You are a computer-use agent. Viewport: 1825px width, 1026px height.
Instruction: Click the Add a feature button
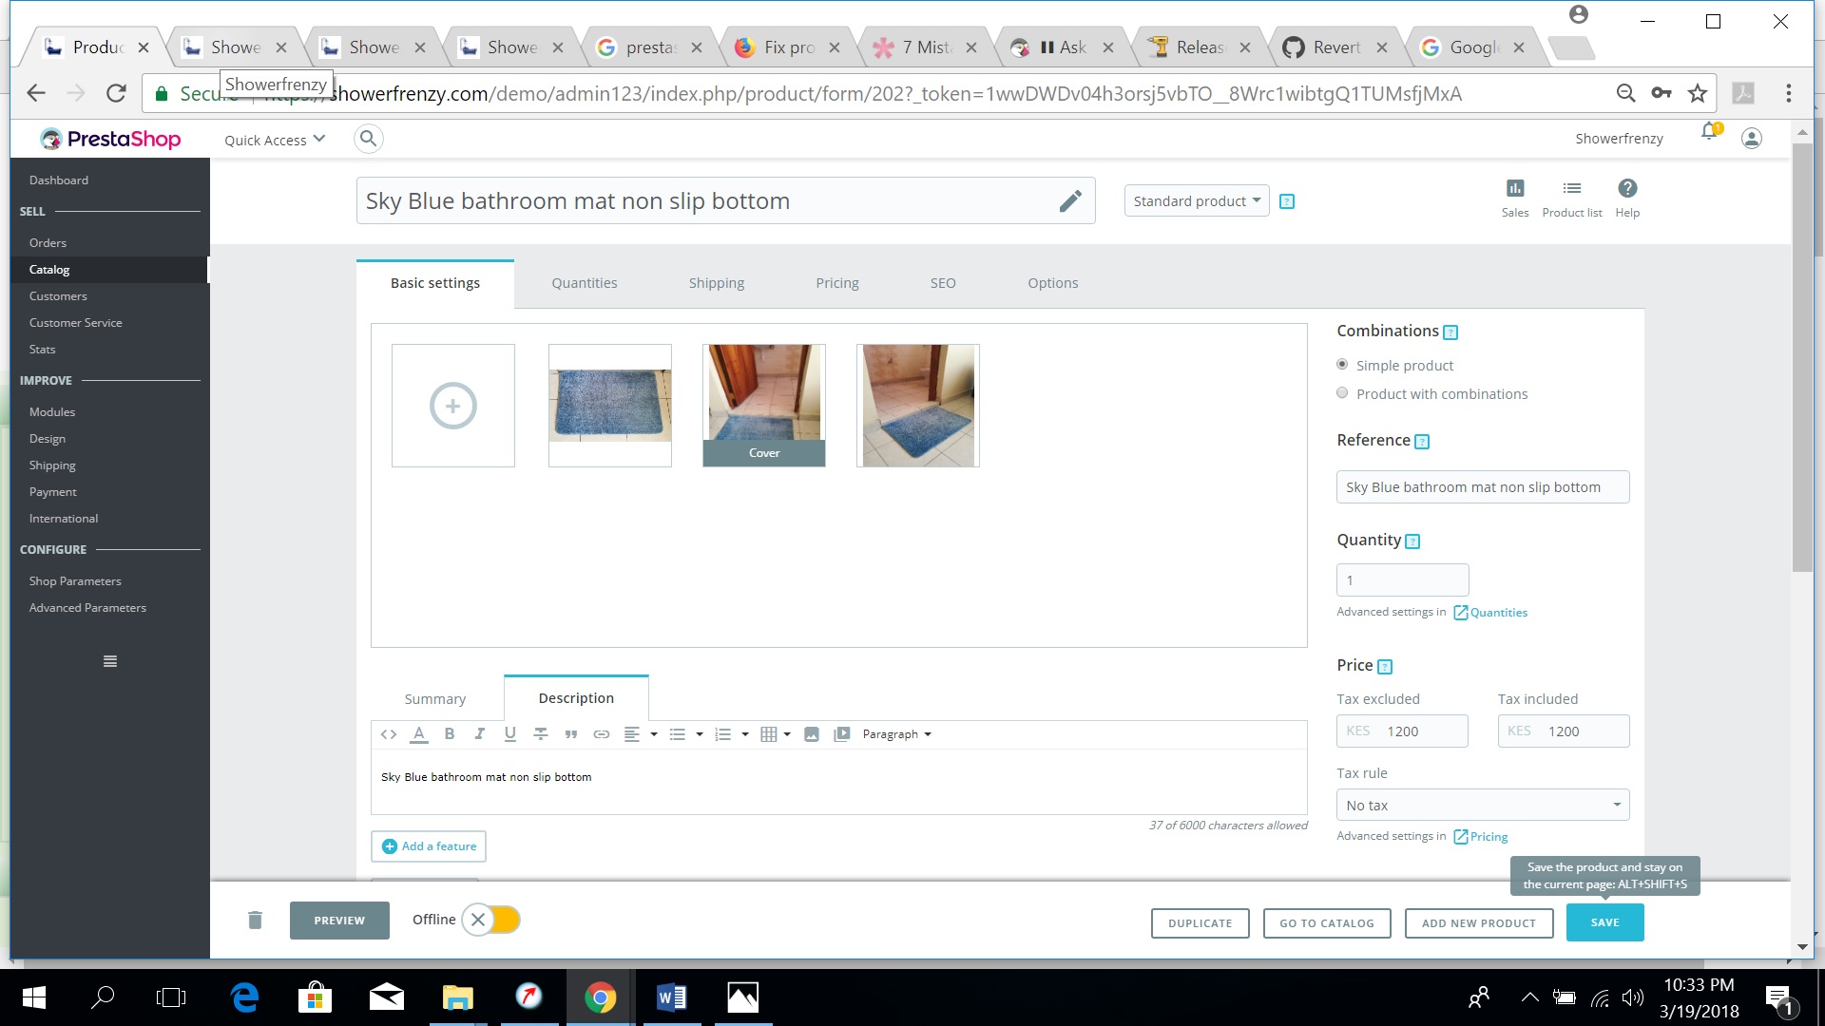pyautogui.click(x=429, y=846)
